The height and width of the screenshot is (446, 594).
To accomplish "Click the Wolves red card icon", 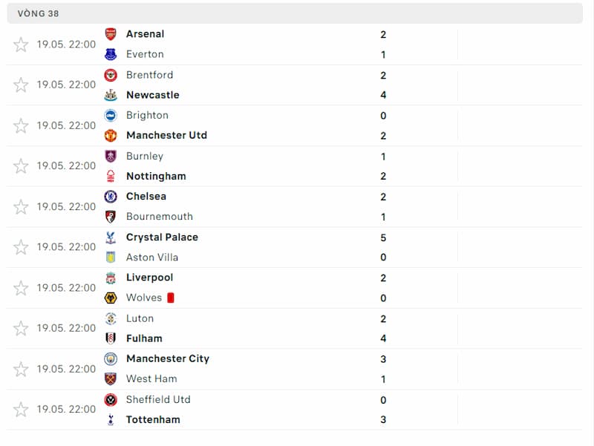I will tap(171, 298).
